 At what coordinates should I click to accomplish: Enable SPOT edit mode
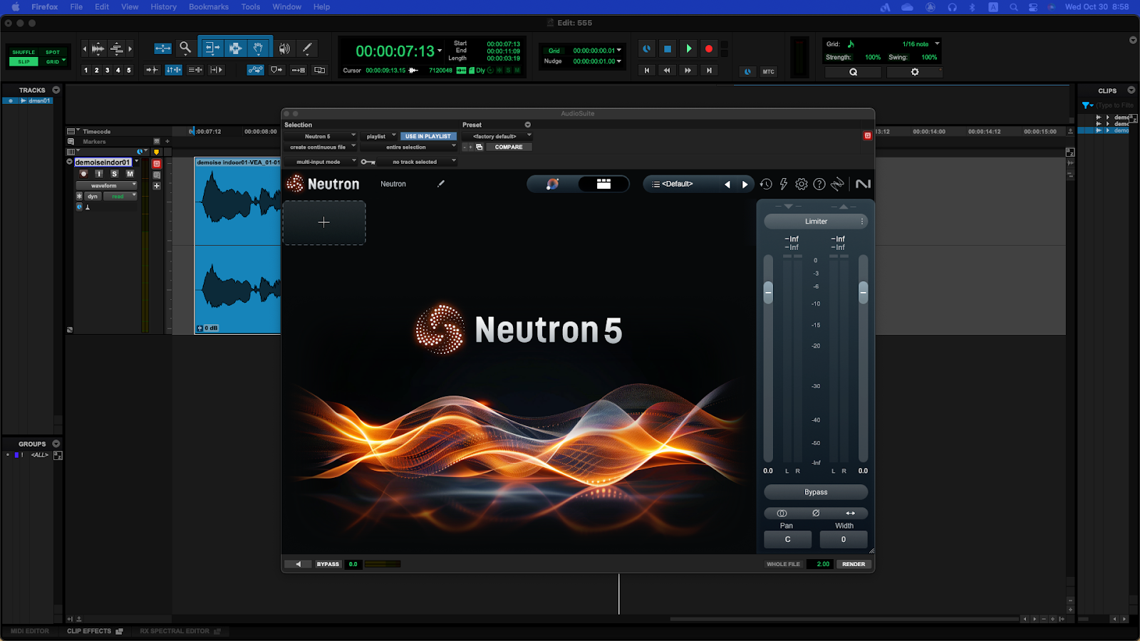pos(53,52)
